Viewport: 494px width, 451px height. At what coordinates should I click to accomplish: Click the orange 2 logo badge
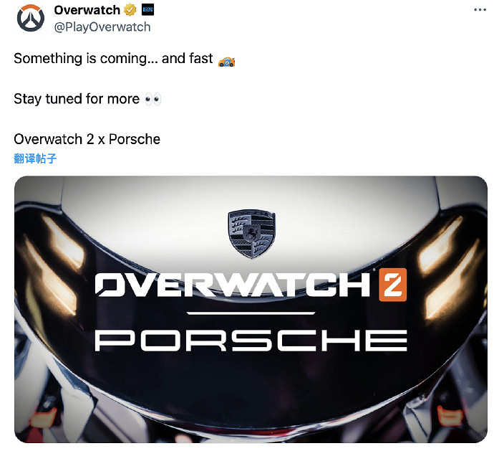click(392, 285)
